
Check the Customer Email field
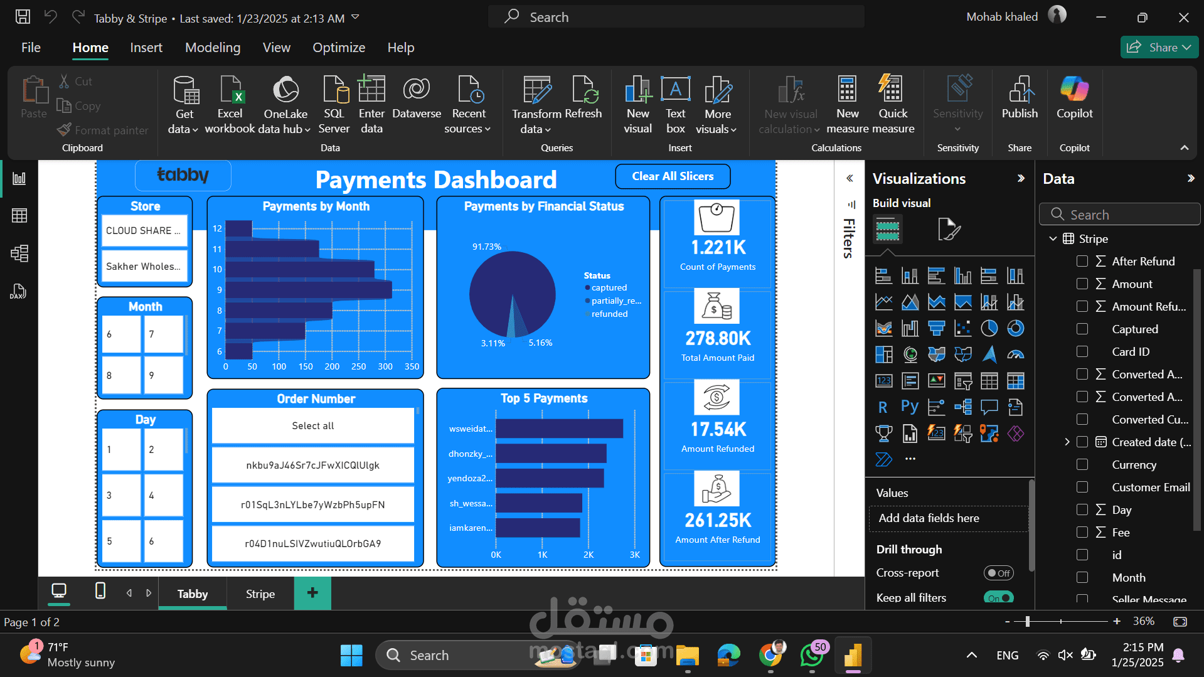(1082, 487)
